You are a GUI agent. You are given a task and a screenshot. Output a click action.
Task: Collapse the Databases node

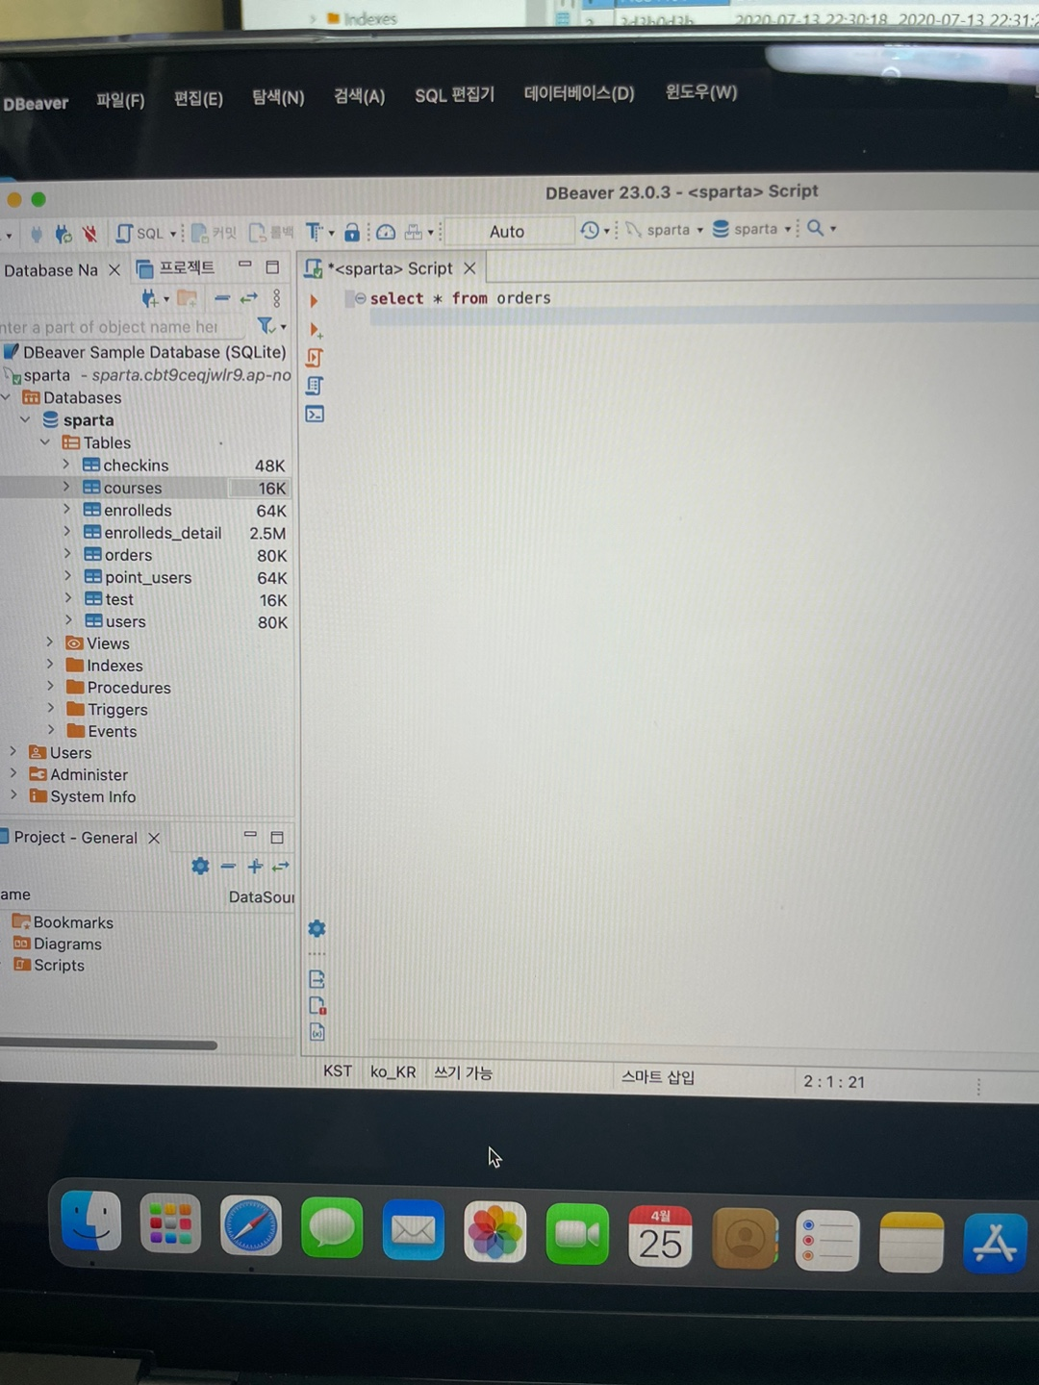(x=7, y=397)
